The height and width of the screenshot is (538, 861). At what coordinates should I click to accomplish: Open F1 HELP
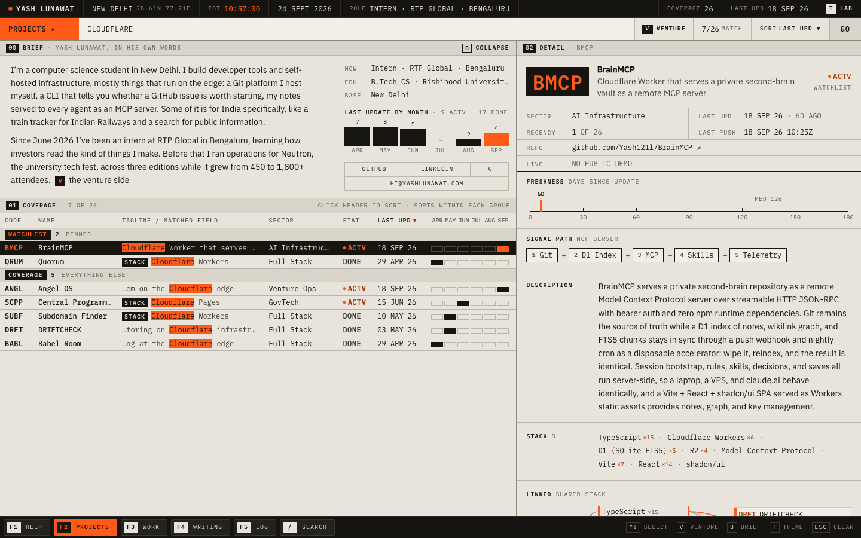tap(27, 527)
